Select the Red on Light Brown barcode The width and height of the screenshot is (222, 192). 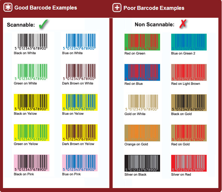(189, 72)
